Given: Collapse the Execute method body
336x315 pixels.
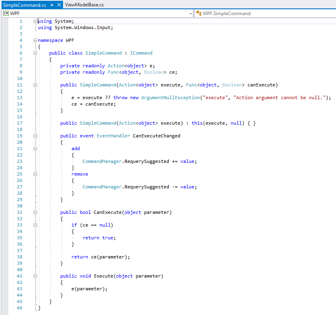Looking at the screenshot, I should (x=36, y=276).
